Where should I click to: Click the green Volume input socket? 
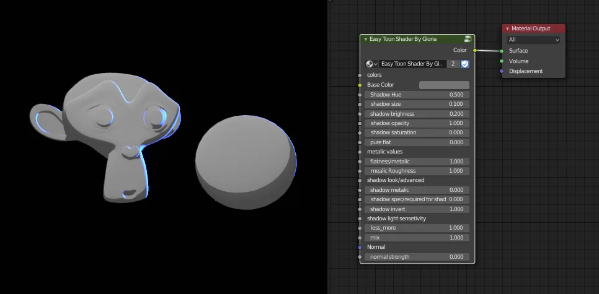click(x=502, y=61)
